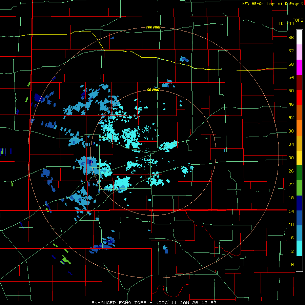The width and height of the screenshot is (305, 305).
Task: Click the legend value '6'
Action: click(x=292, y=238)
